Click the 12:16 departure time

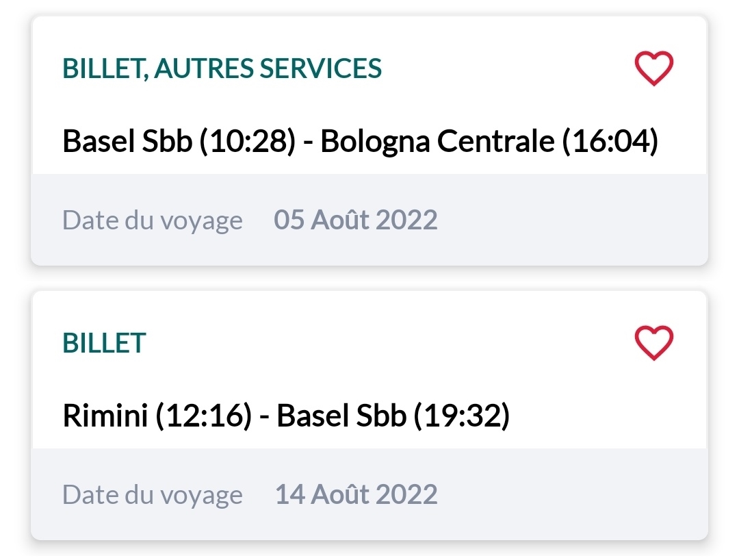click(x=203, y=416)
